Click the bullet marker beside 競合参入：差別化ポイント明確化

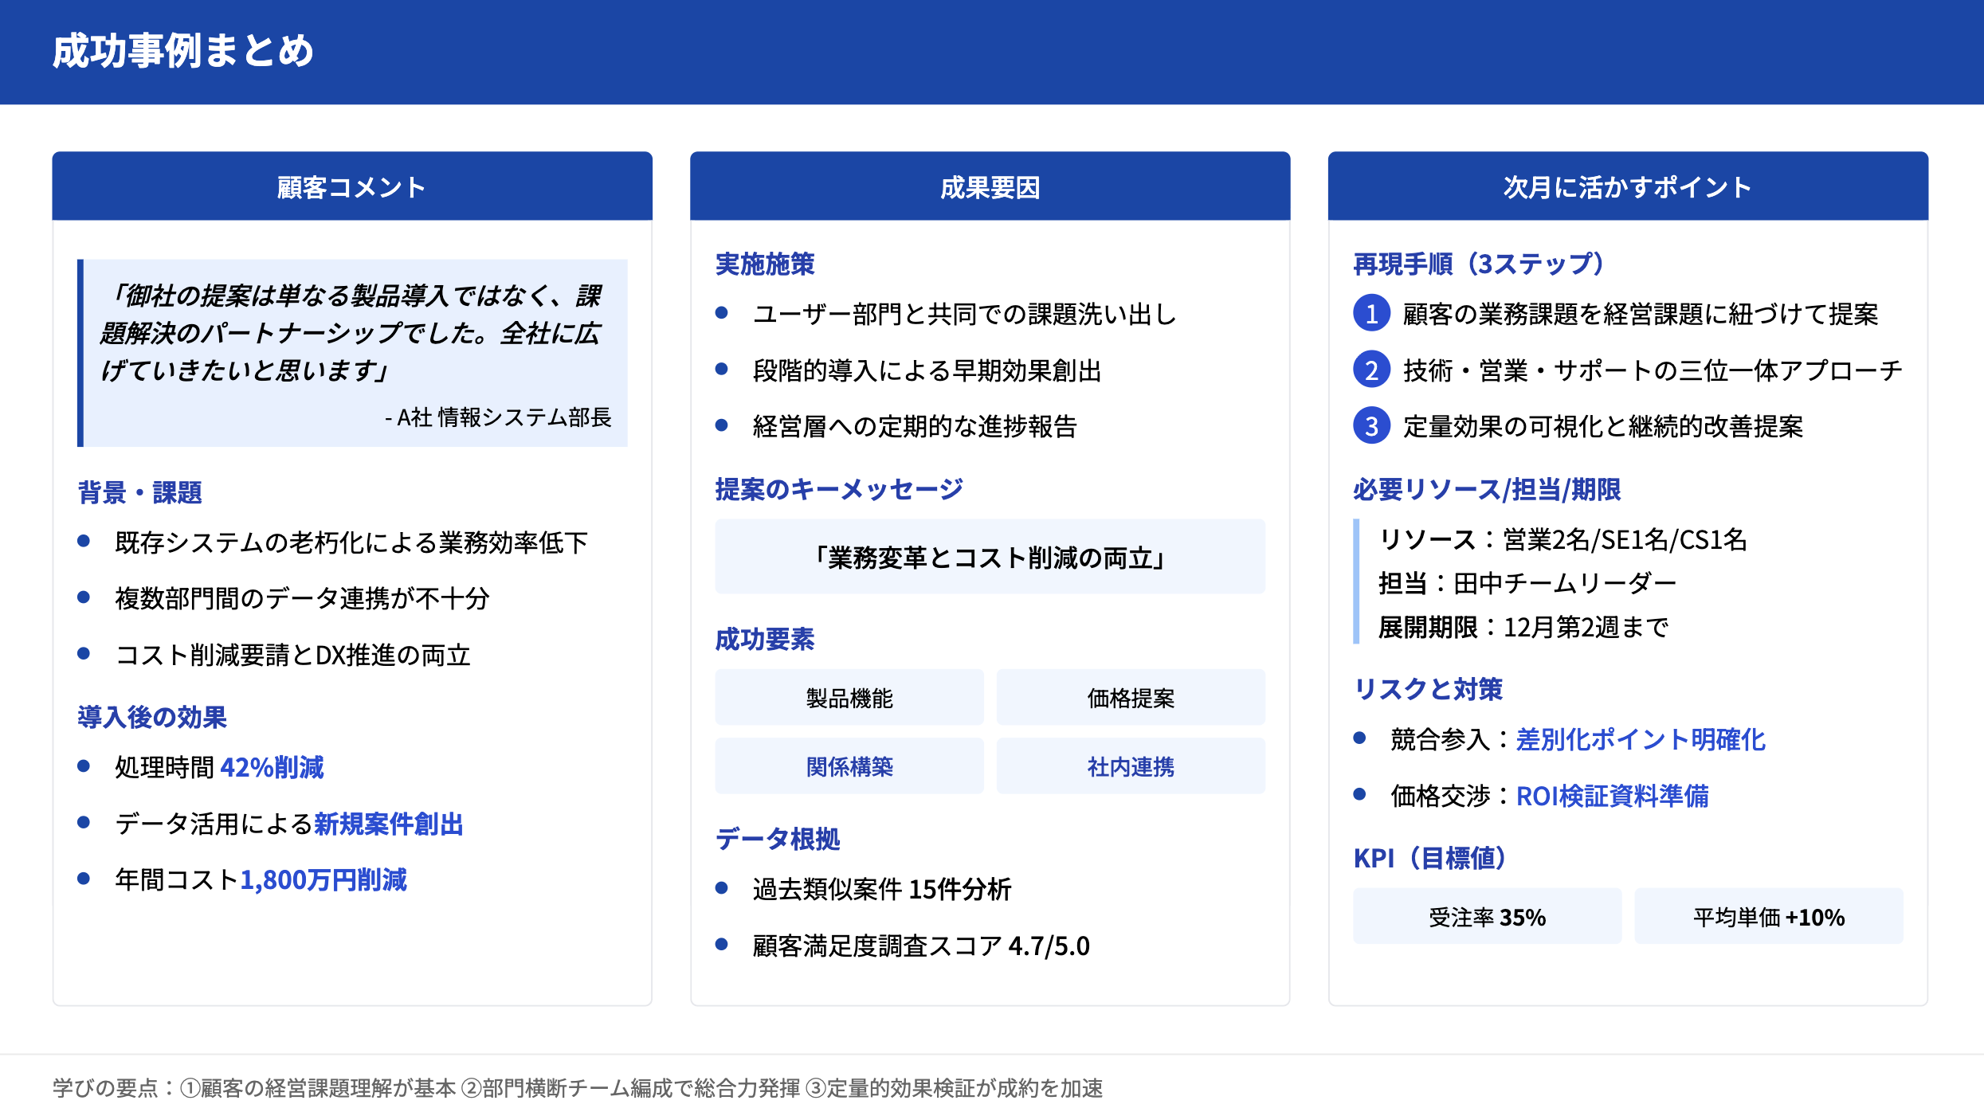coord(1360,739)
